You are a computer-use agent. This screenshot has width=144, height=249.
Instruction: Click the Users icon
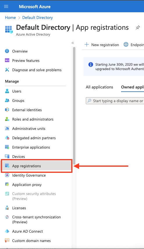(7, 91)
